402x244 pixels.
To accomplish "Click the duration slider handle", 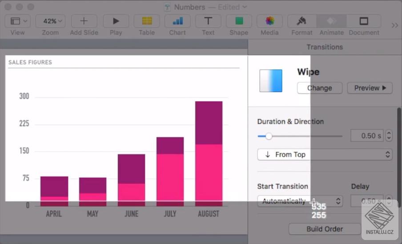I will point(269,136).
